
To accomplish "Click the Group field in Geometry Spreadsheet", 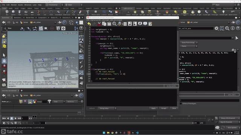I will pos(44,102).
